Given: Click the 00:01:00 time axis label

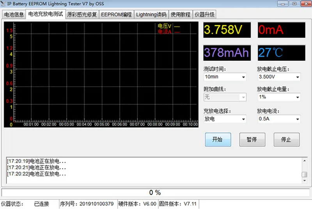Looking at the screenshot, I should click(x=31, y=125).
